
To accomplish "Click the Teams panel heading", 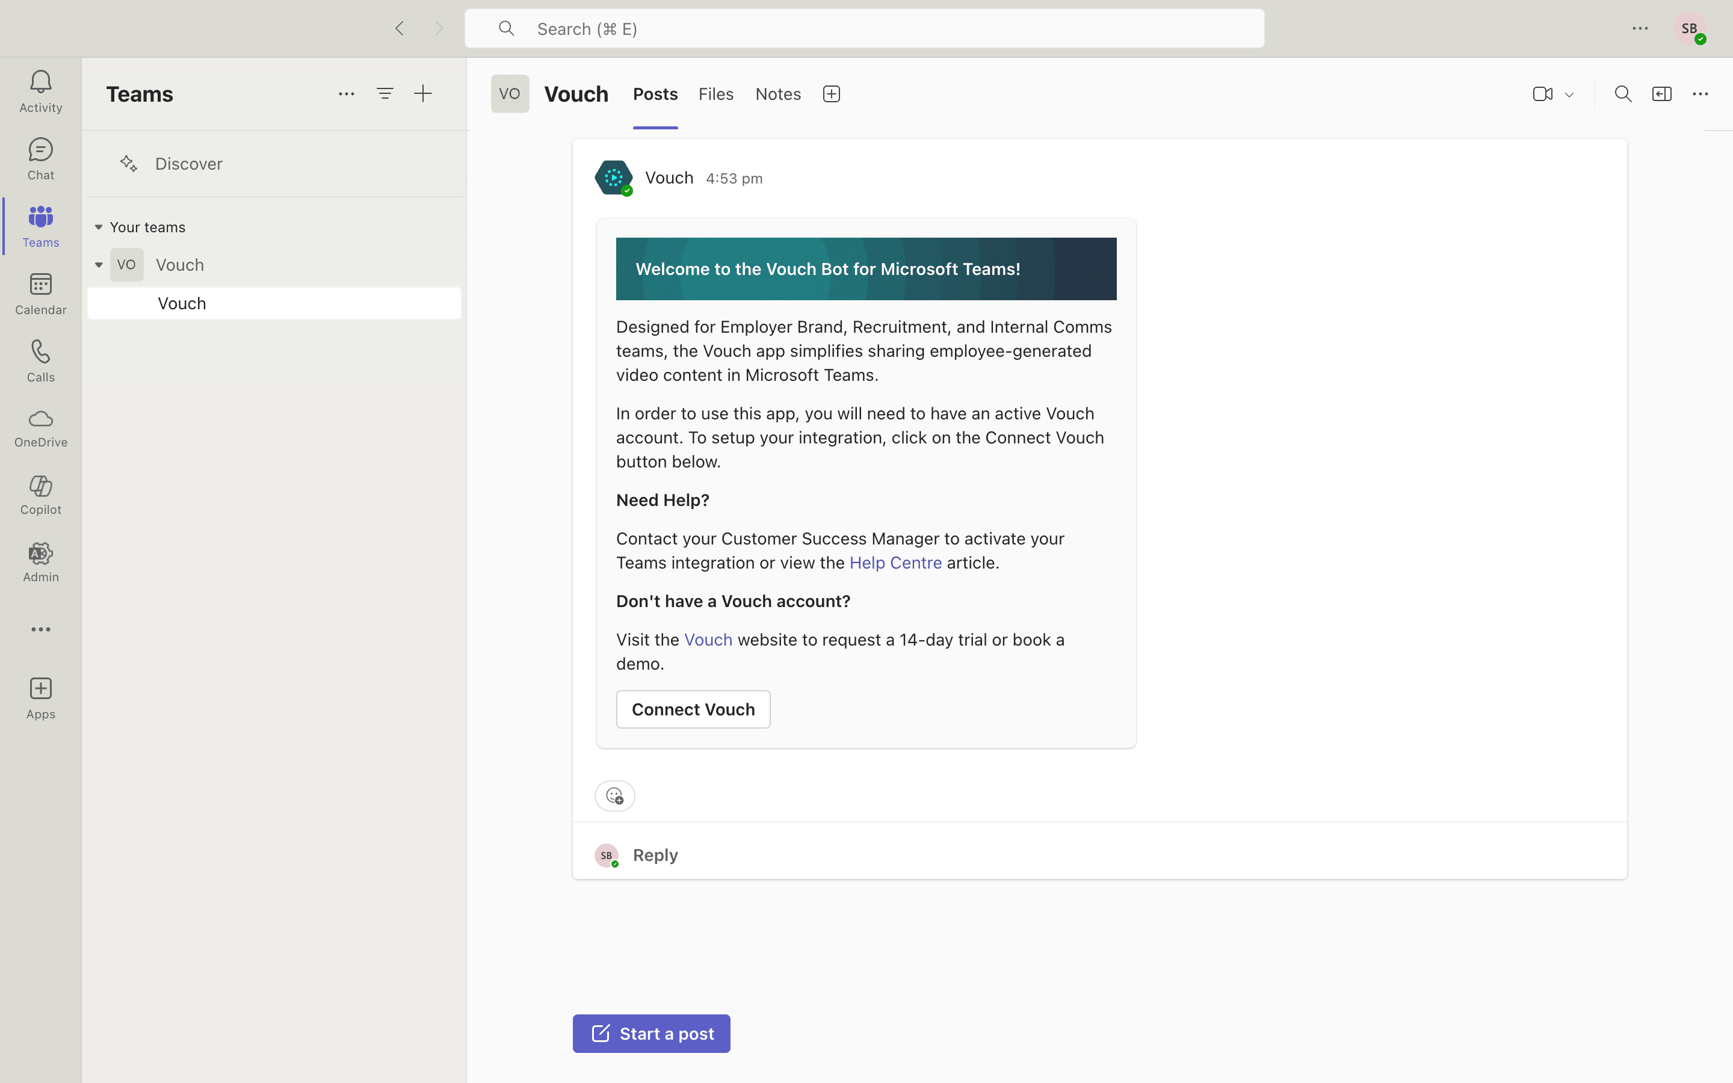I will pyautogui.click(x=140, y=94).
